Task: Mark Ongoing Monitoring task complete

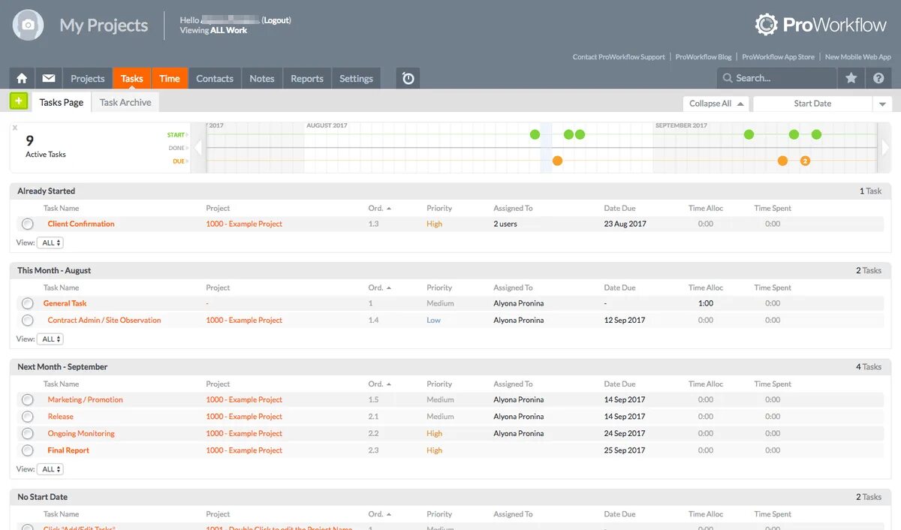Action: click(28, 433)
